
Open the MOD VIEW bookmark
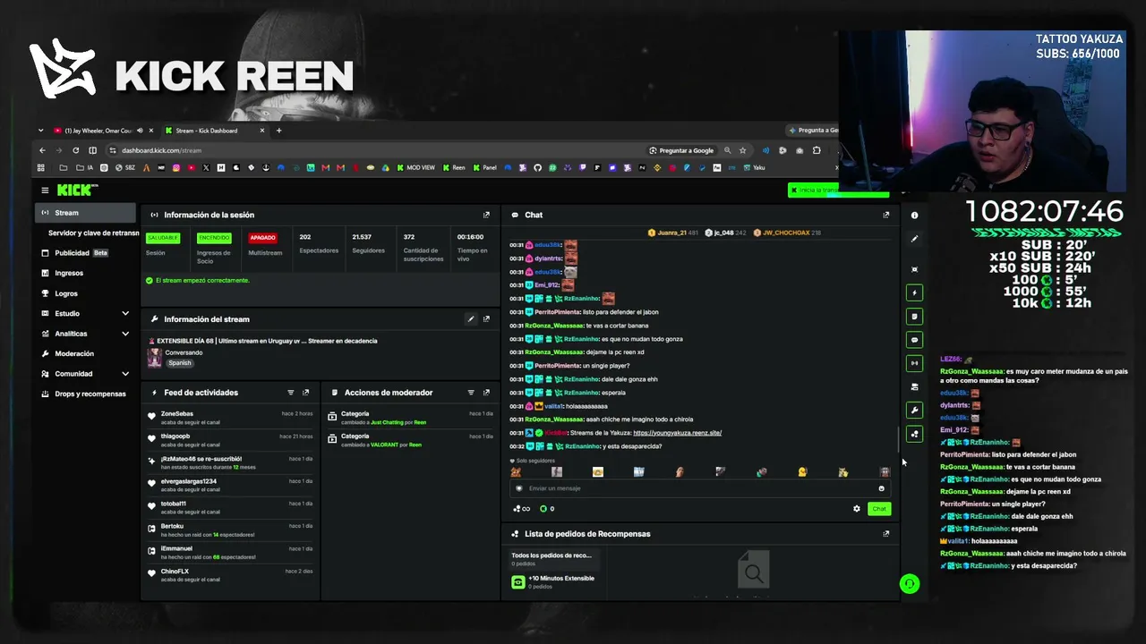click(x=415, y=167)
